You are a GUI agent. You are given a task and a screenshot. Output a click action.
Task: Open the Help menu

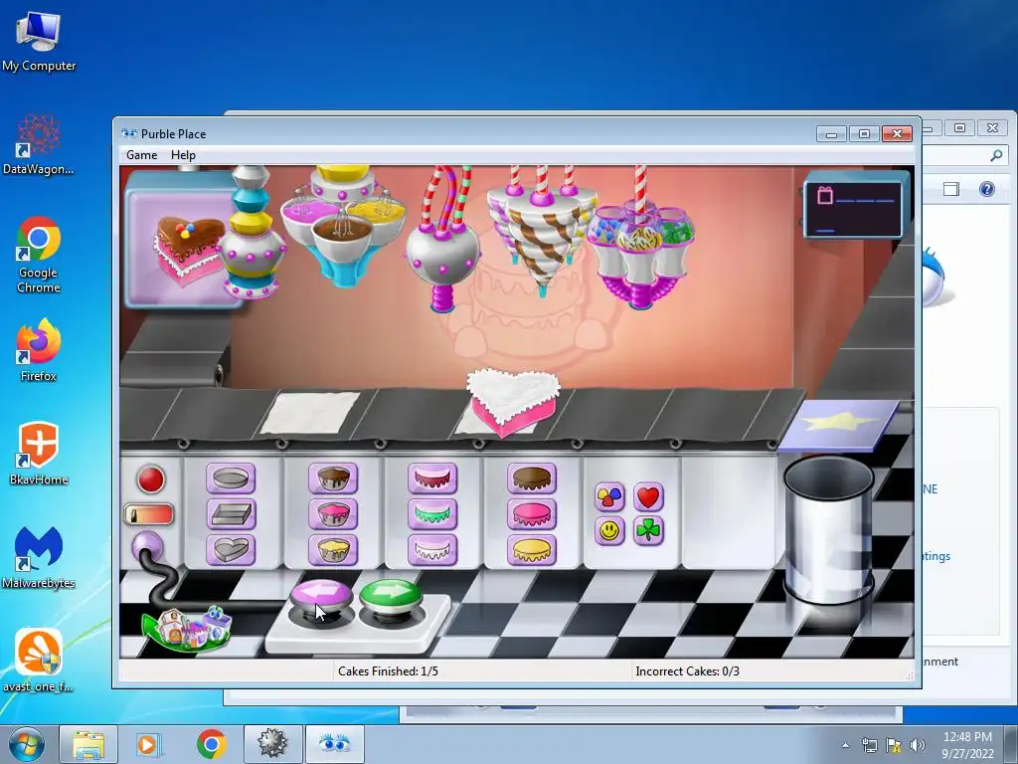click(x=183, y=155)
